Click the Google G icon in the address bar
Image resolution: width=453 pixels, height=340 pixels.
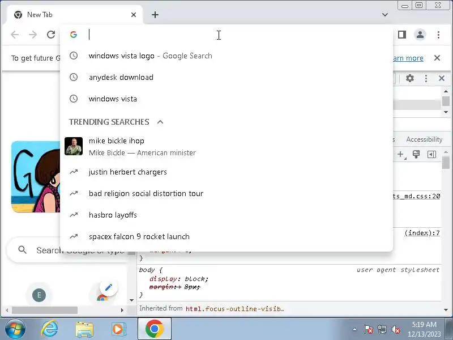pos(74,35)
